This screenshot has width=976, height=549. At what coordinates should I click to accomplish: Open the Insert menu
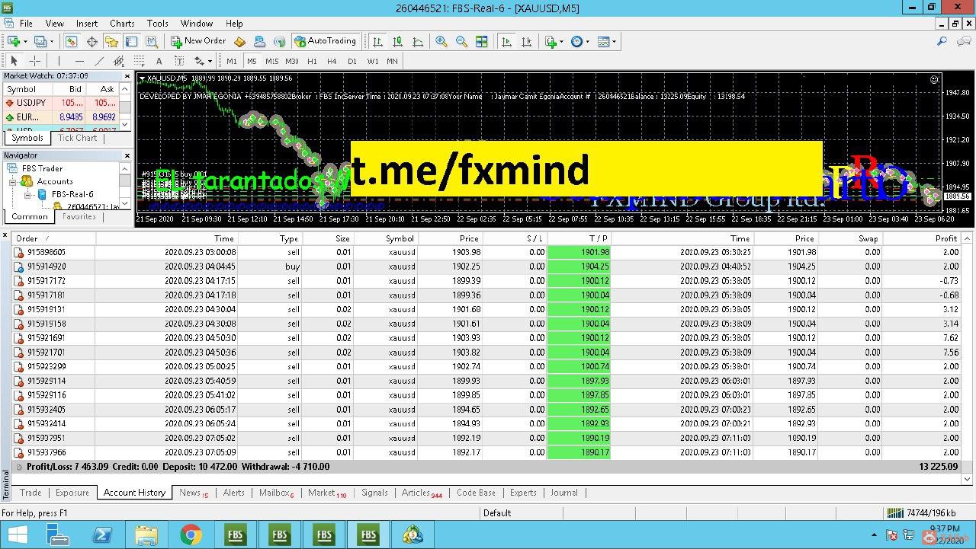coord(87,24)
